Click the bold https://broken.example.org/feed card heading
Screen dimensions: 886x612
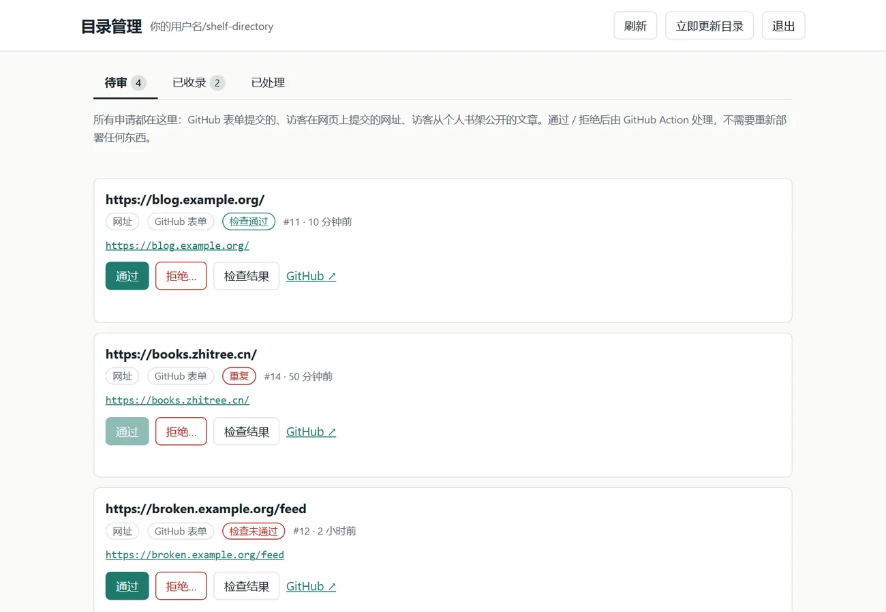pos(206,509)
